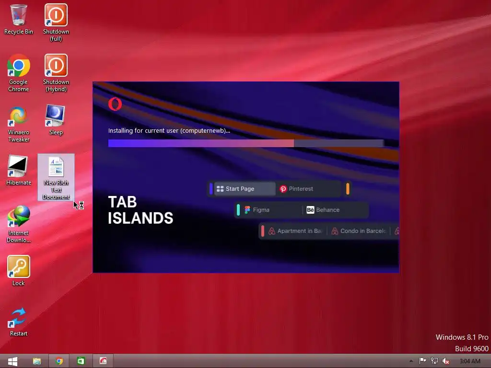Click the Opera logo in the installer
This screenshot has width=491, height=368.
pos(115,104)
